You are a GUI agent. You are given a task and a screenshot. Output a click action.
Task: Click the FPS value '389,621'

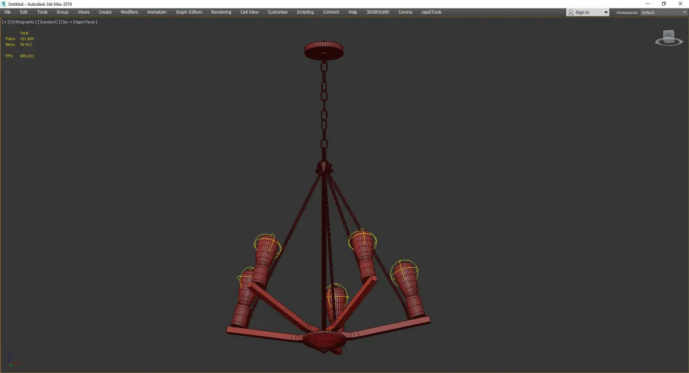(x=27, y=56)
